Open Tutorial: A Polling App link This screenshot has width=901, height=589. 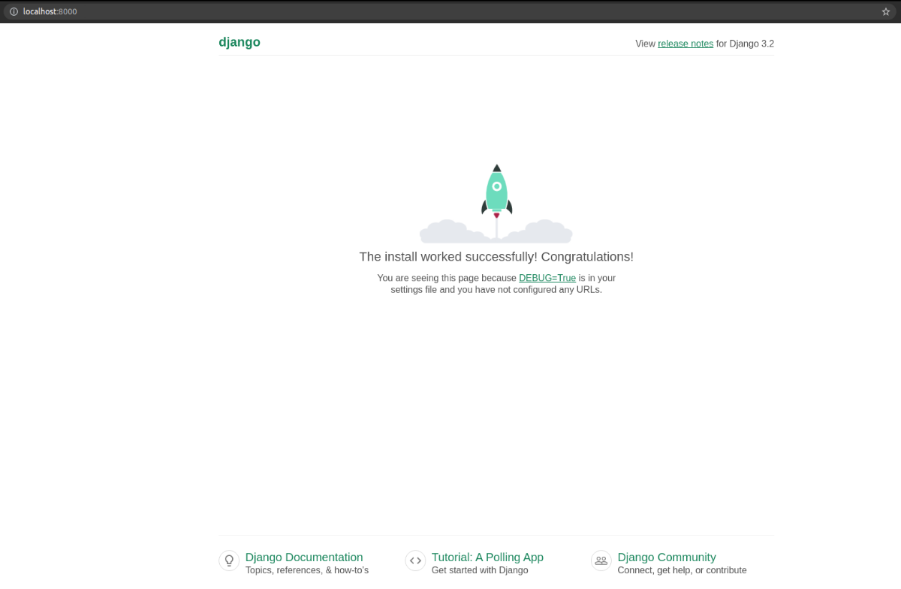point(487,557)
